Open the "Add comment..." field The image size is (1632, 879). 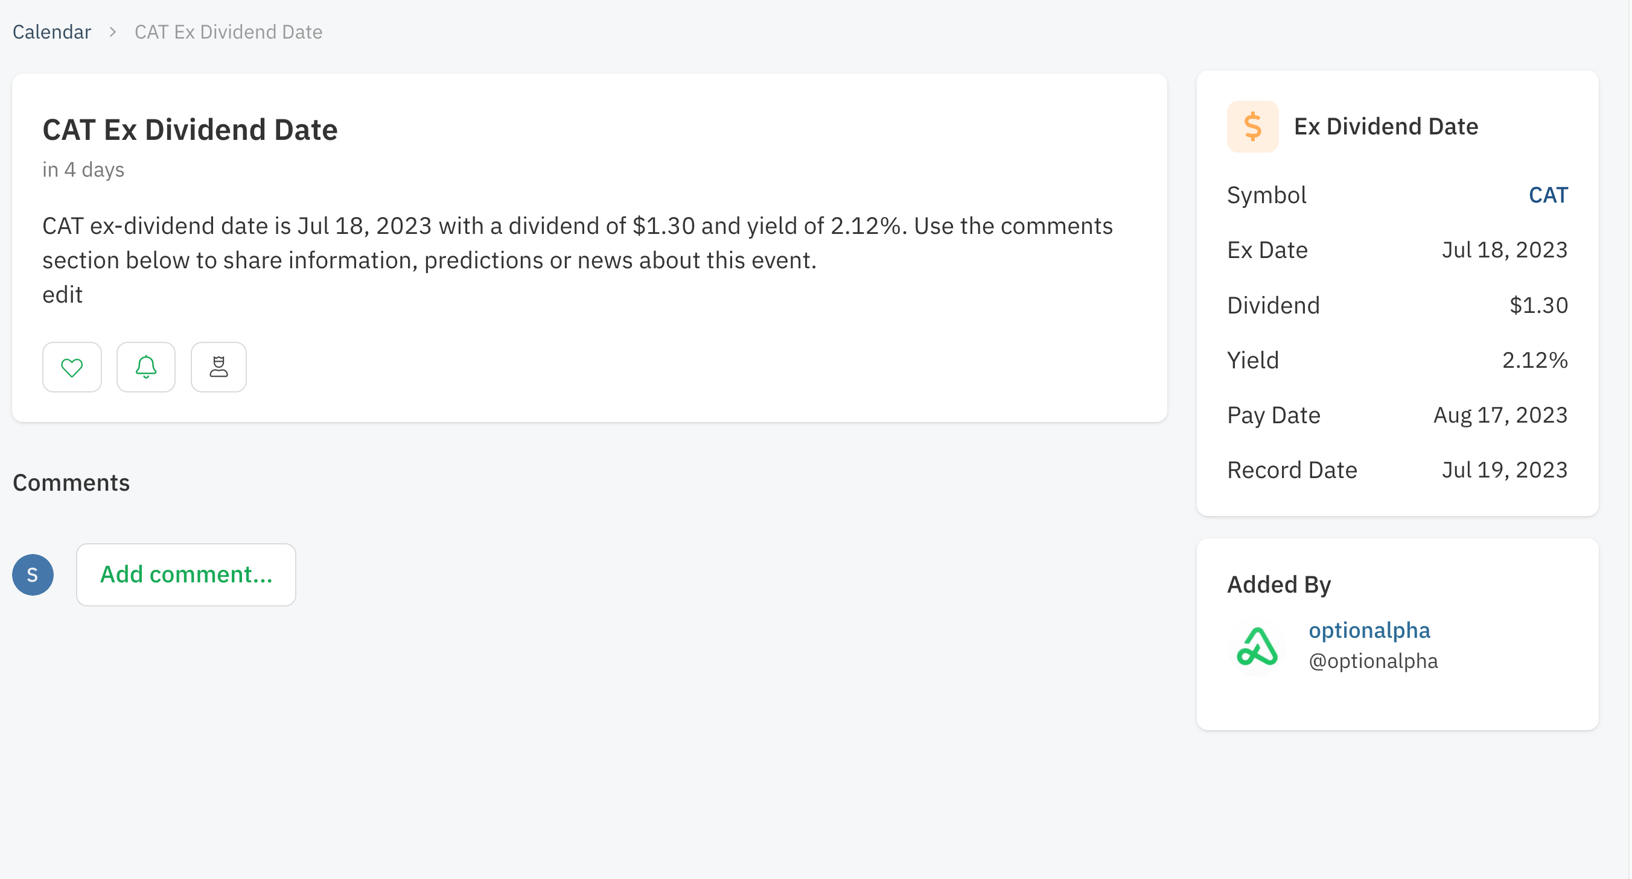(186, 574)
